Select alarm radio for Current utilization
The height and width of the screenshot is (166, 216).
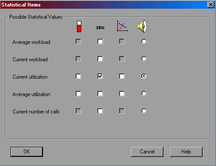[x=144, y=76]
